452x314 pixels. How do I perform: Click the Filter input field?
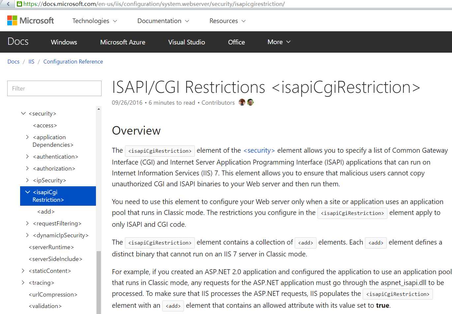[x=54, y=89]
